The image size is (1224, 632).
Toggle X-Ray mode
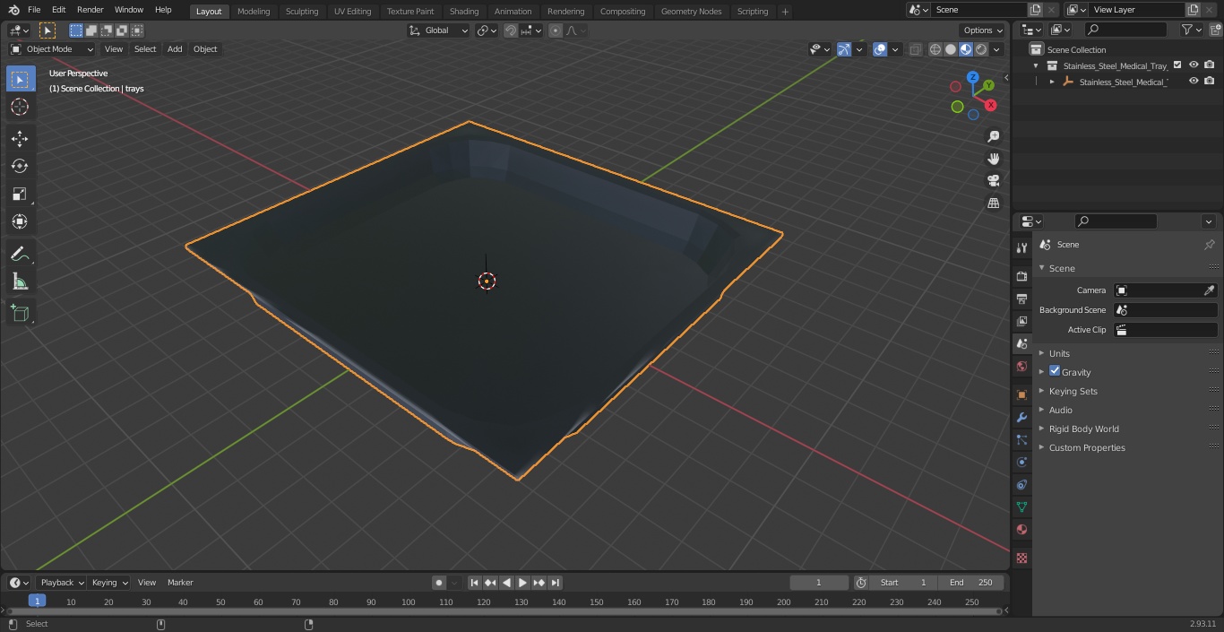coord(915,49)
